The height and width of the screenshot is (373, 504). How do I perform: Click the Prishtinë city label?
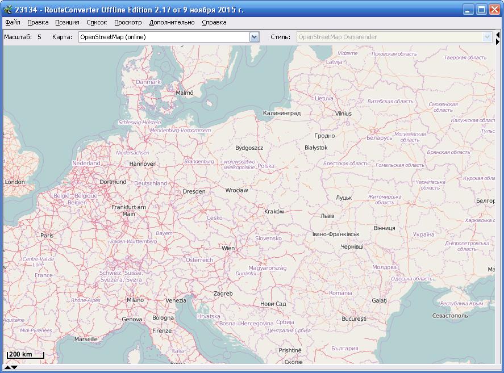coord(290,350)
